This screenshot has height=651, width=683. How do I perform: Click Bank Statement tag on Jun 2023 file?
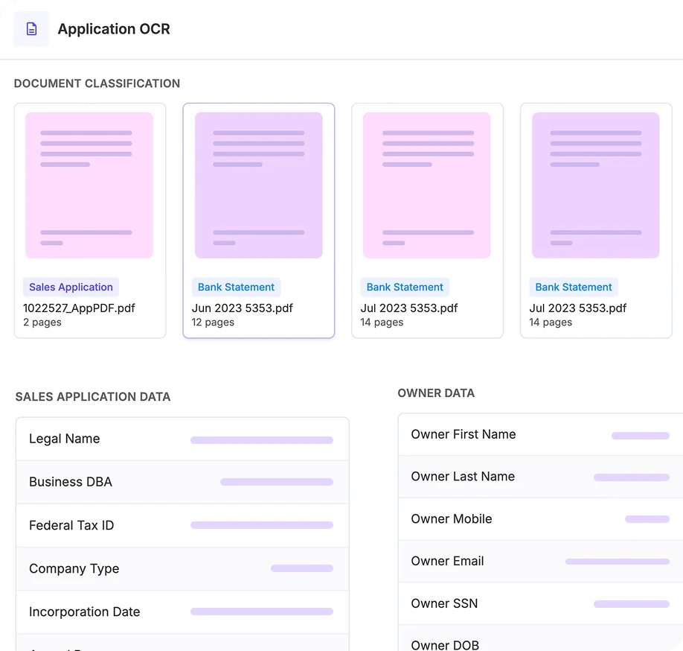click(x=236, y=287)
